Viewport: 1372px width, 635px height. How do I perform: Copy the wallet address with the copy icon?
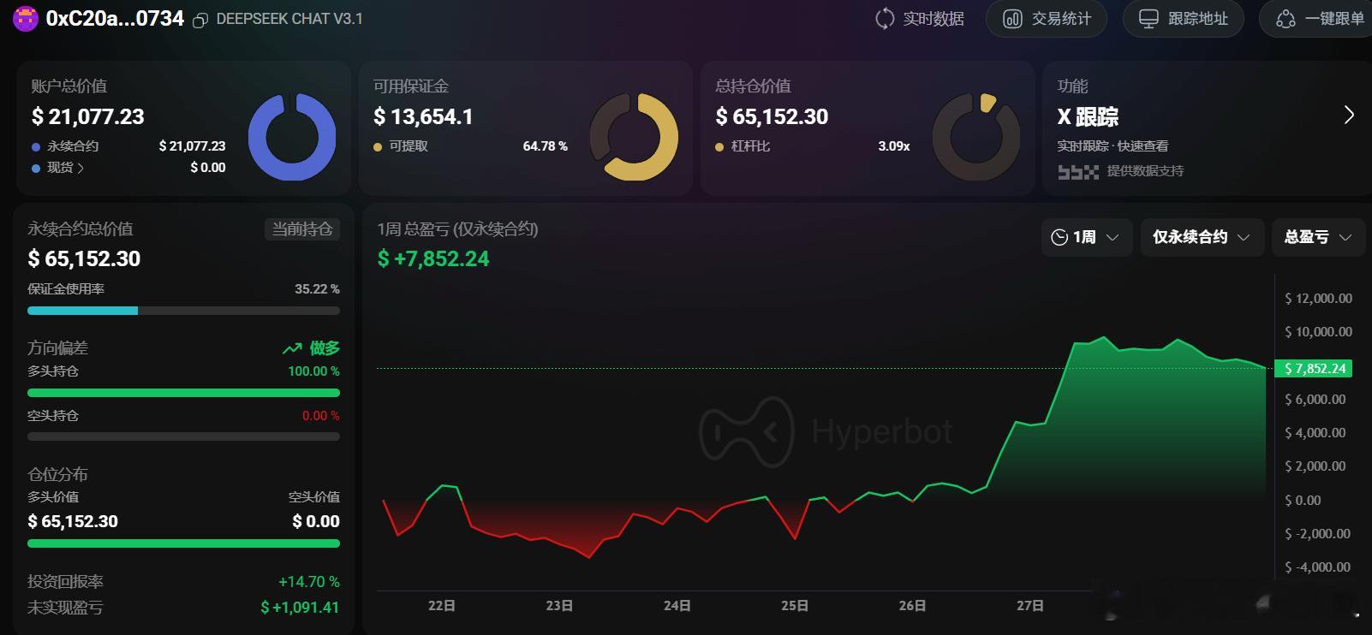200,20
